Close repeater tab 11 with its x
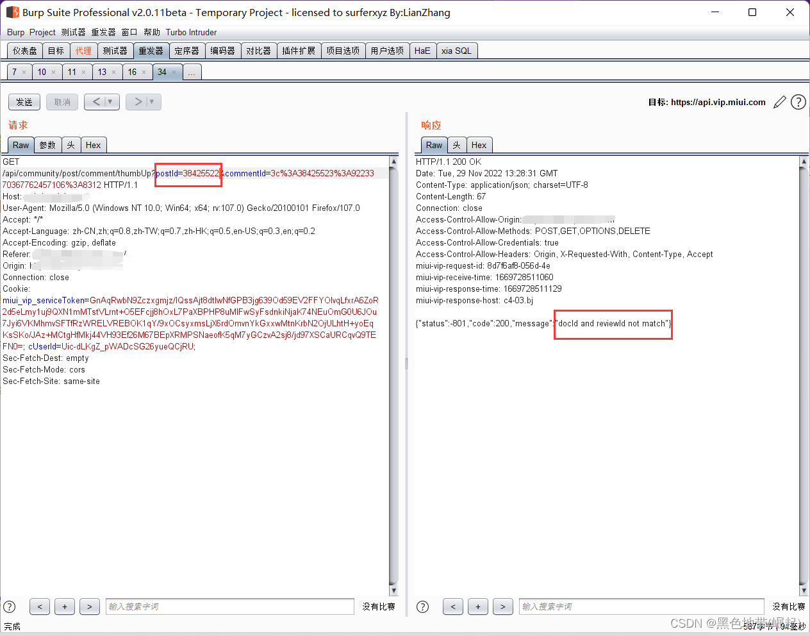The width and height of the screenshot is (810, 636). pos(84,72)
